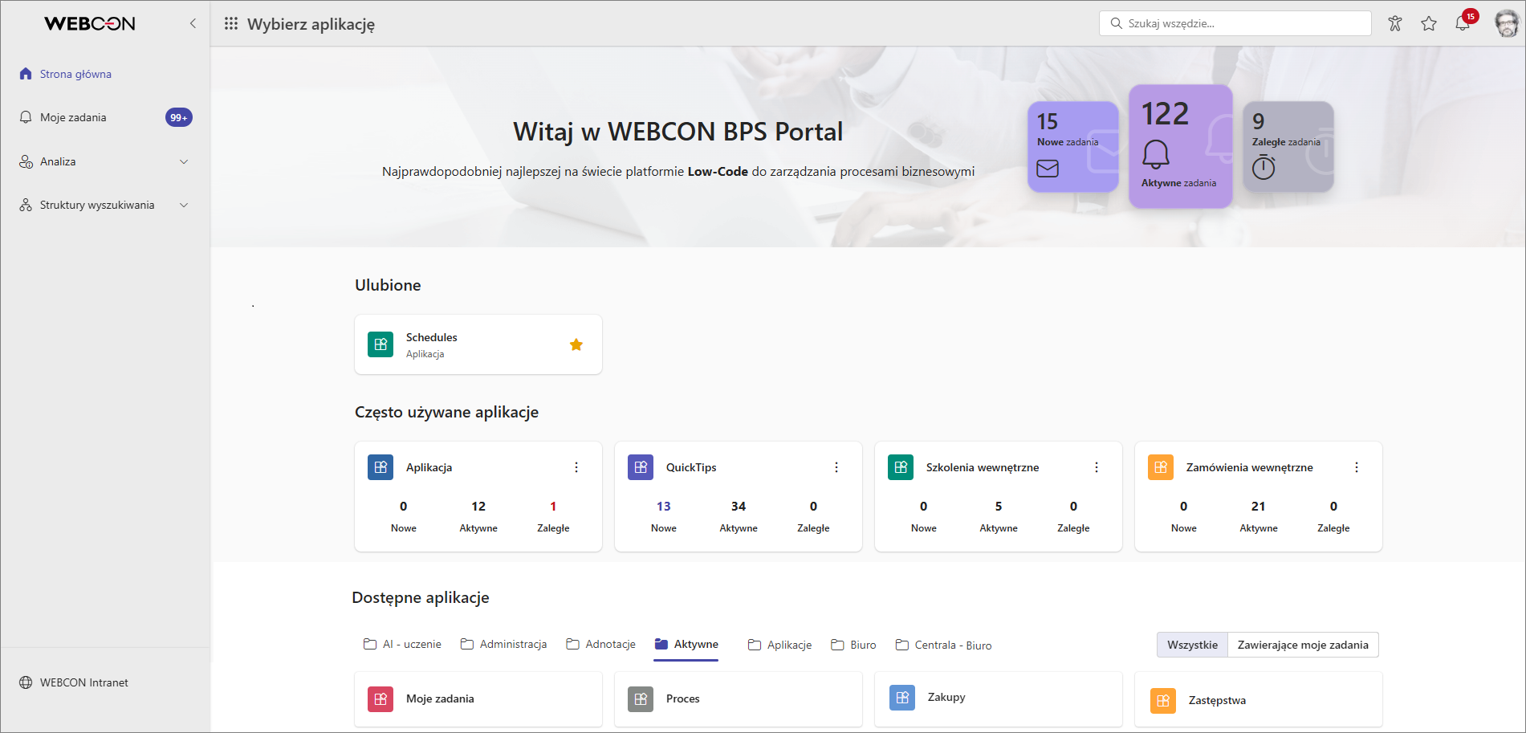Viewport: 1526px width, 733px height.
Task: Click the Szukaj wszędzie search field
Action: click(1235, 23)
